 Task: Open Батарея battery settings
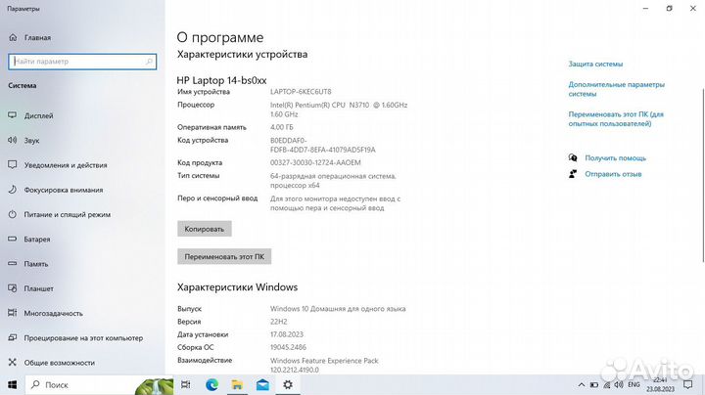click(x=29, y=240)
